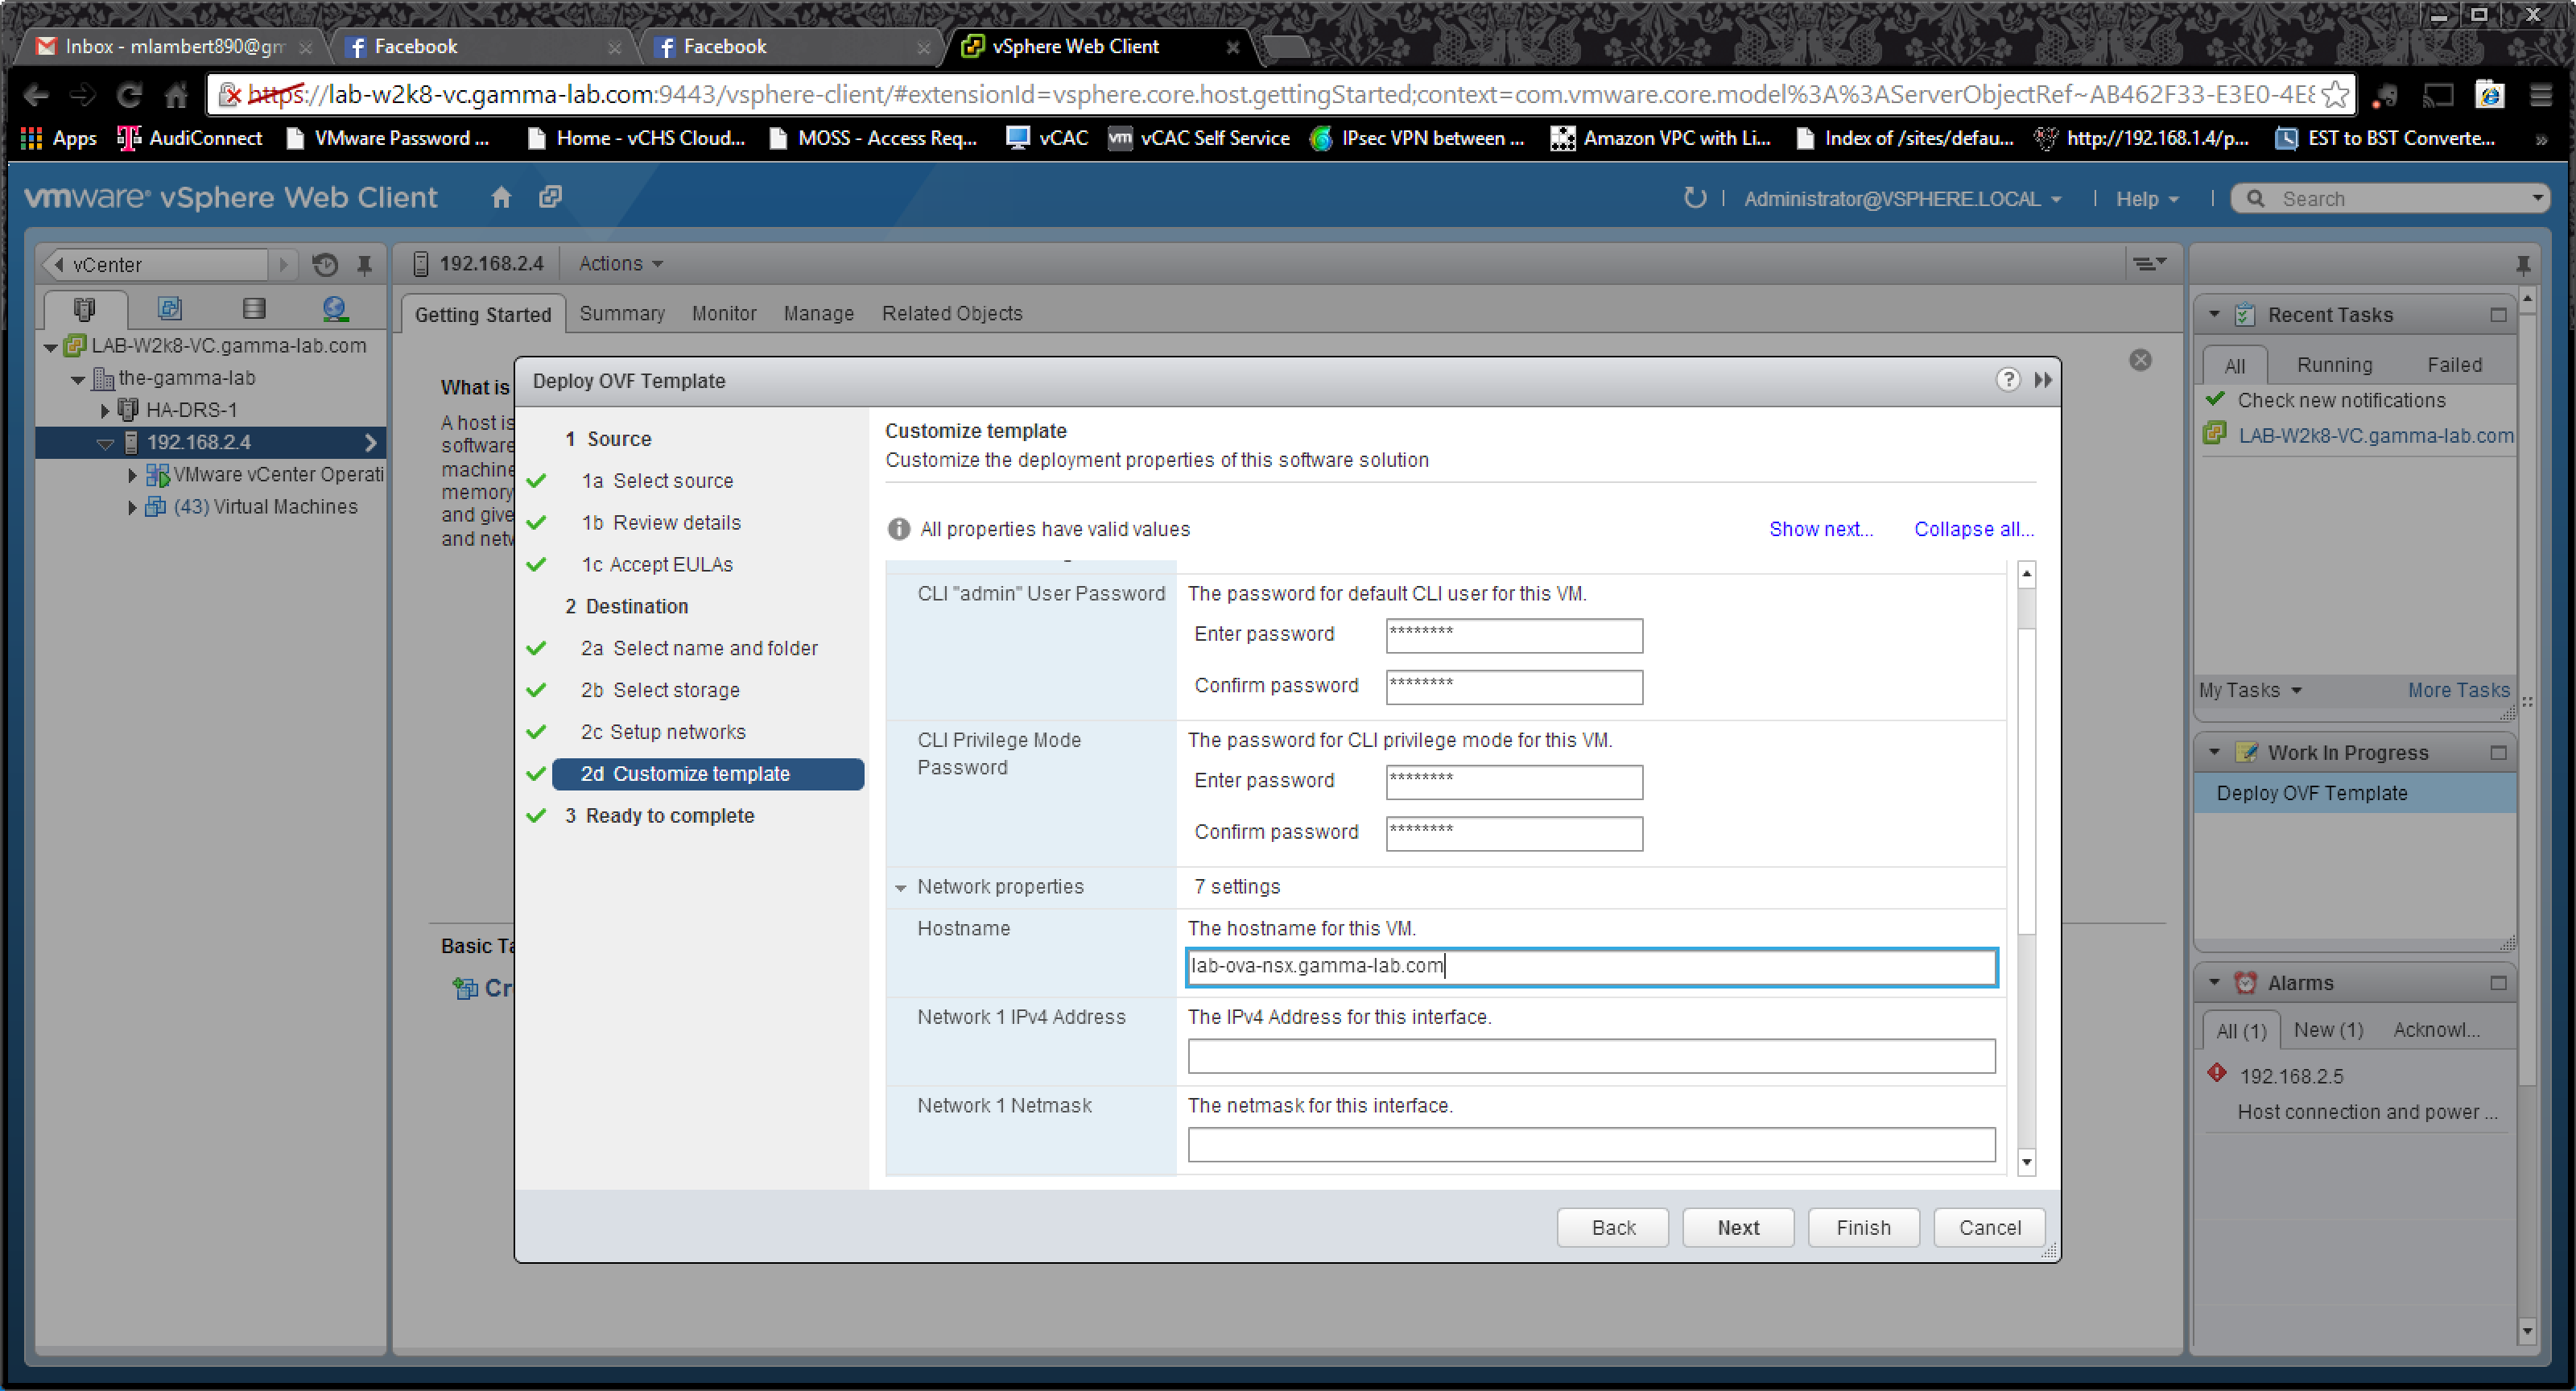
Task: Click the Network 1 IPv4 Address field
Action: (1590, 1056)
